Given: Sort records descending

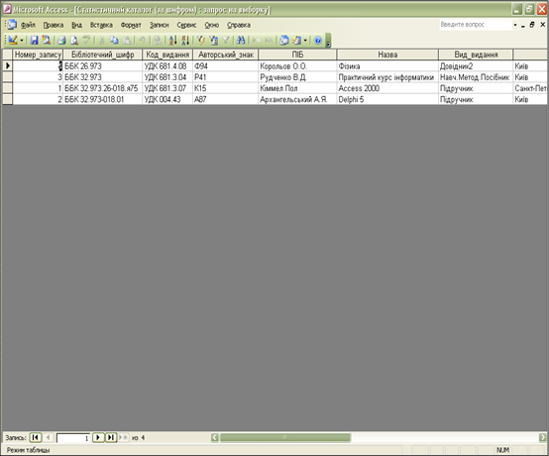Looking at the screenshot, I should [185, 41].
